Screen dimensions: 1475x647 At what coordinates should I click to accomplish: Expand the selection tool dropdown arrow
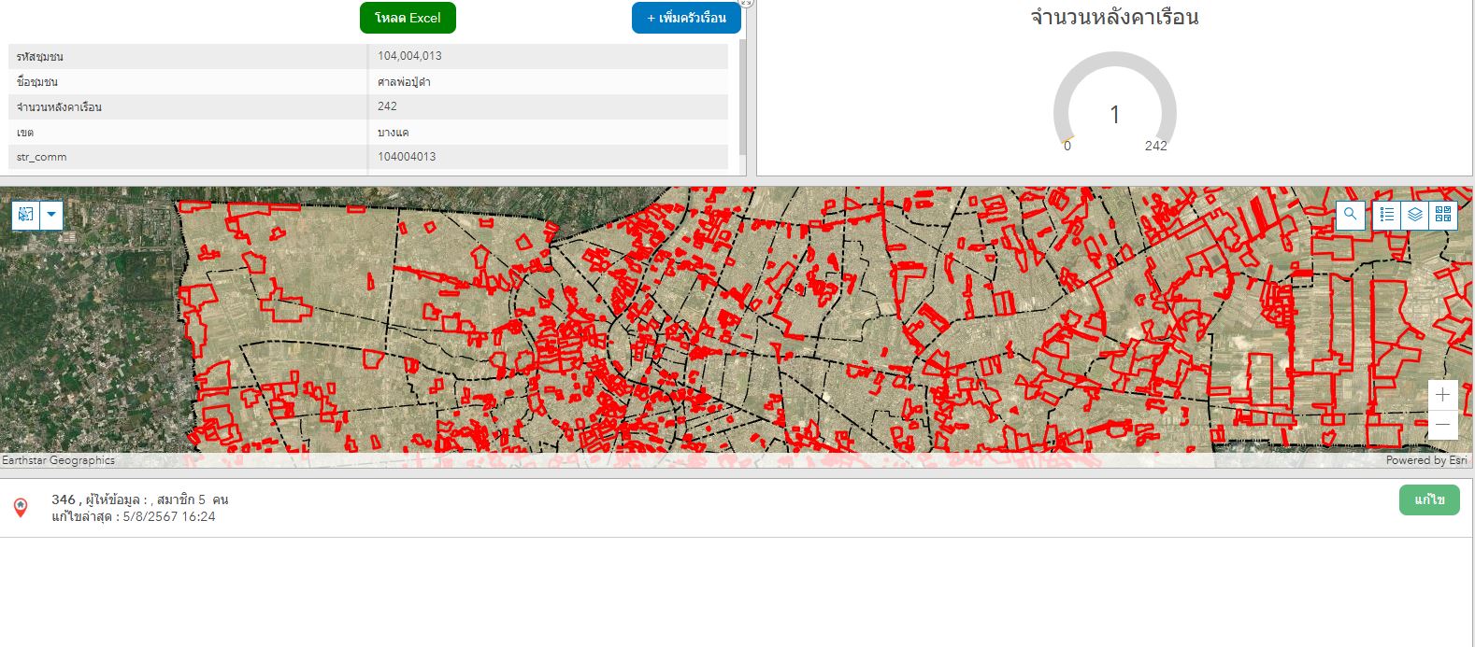(51, 215)
